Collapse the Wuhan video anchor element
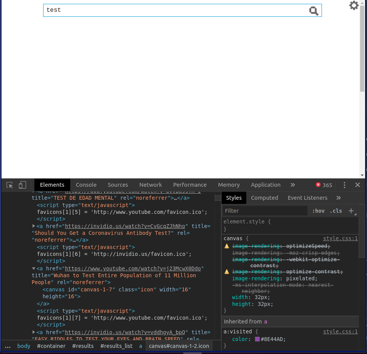Viewport: 367px width, 354px height. click(34, 268)
